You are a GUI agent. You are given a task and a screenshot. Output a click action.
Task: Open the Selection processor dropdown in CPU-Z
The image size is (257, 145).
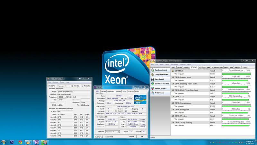coord(112,132)
